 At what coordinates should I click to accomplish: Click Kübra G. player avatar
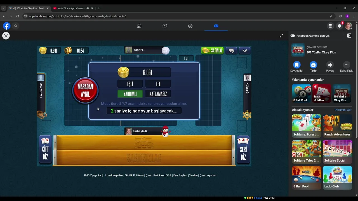[247, 78]
